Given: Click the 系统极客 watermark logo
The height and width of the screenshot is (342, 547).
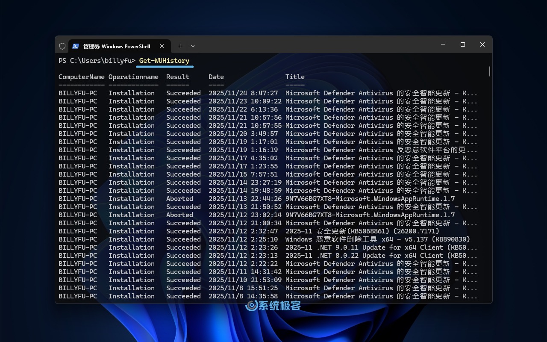Looking at the screenshot, I should [273, 305].
